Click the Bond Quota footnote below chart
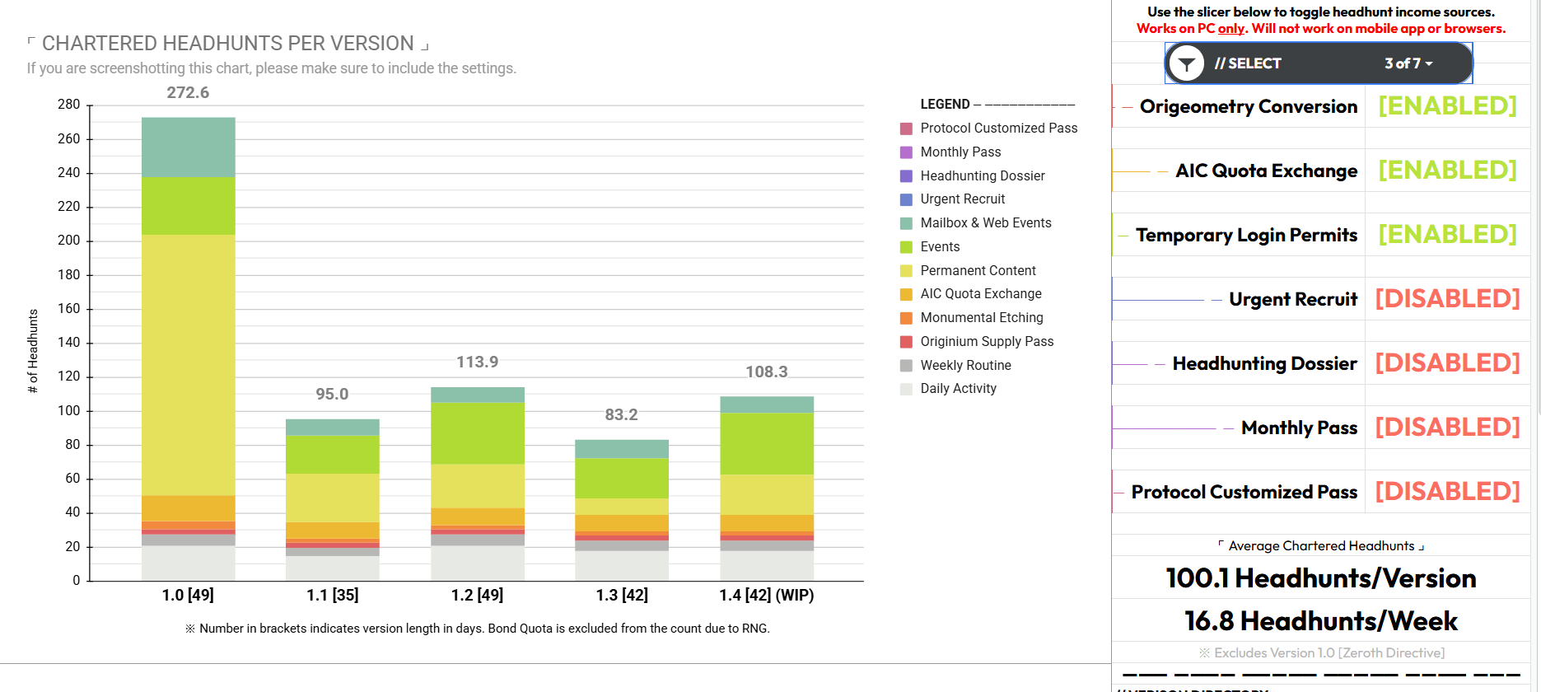The image size is (1541, 692). (x=478, y=629)
